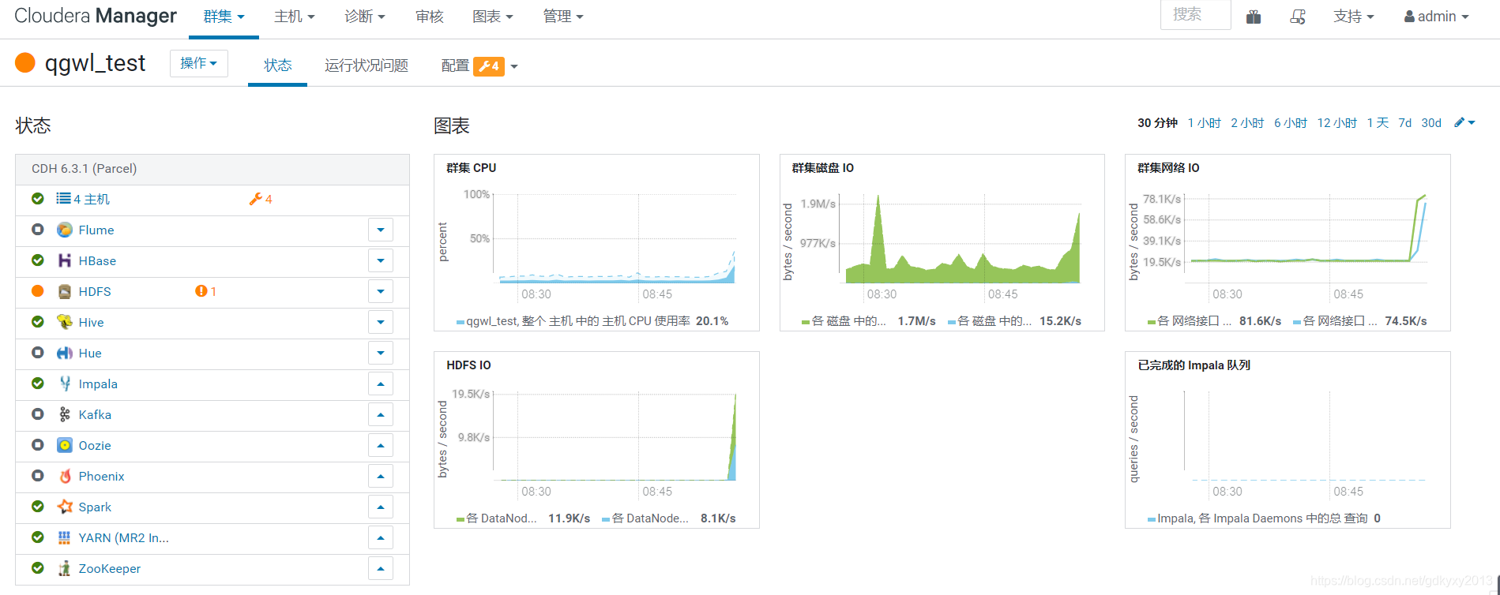Open the Spark actions dropdown arrow
The width and height of the screenshot is (1500, 595).
381,507
